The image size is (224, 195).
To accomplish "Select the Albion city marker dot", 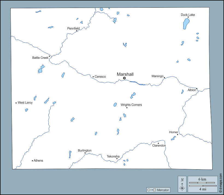I will click(x=197, y=89).
